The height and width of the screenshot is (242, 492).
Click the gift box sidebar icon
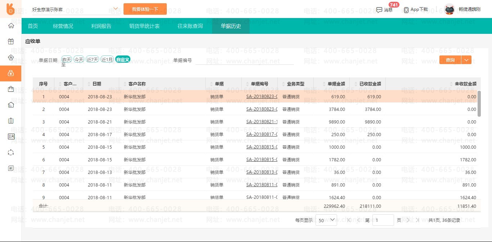(x=11, y=41)
